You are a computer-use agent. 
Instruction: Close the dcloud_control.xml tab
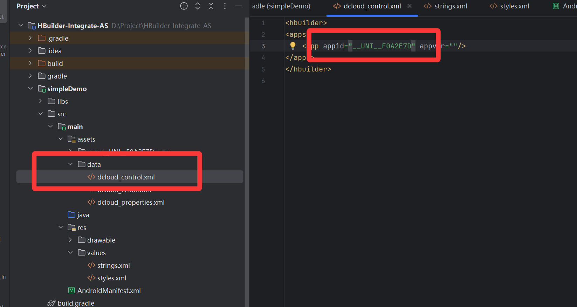[410, 6]
